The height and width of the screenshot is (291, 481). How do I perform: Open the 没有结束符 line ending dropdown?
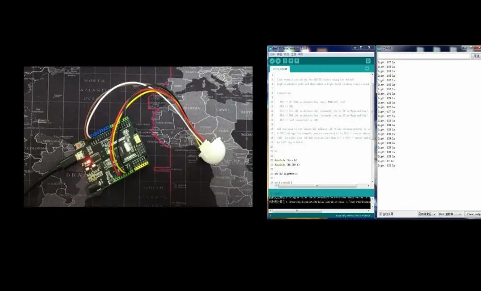427,214
